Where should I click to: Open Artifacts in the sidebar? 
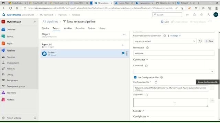click(11, 99)
